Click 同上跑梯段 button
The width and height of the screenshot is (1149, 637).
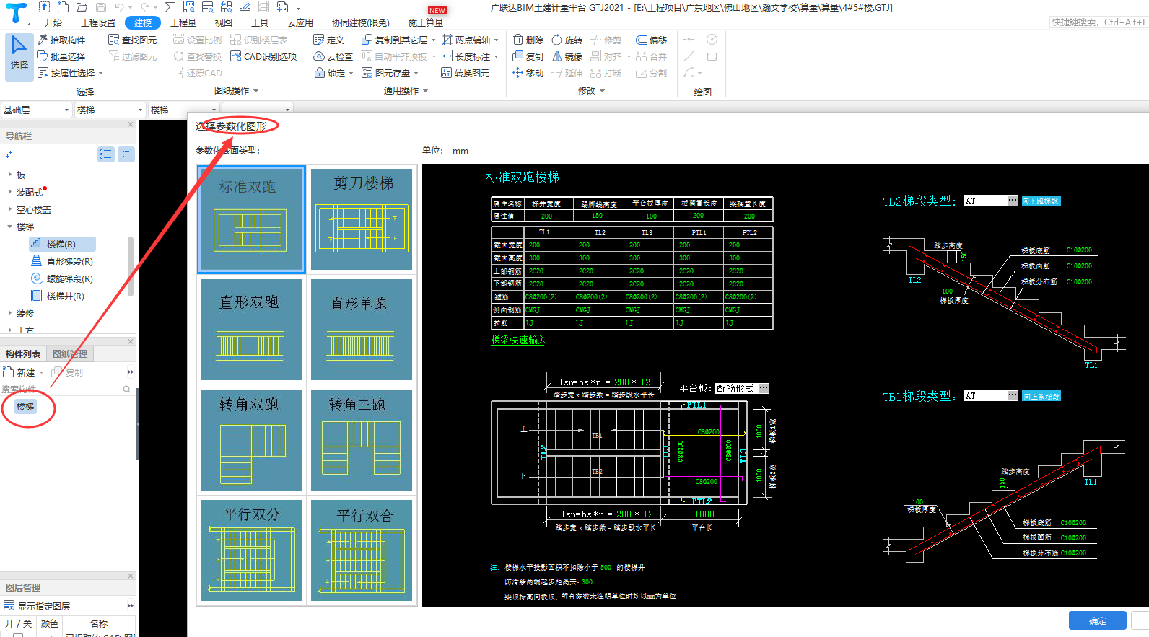click(x=1041, y=396)
